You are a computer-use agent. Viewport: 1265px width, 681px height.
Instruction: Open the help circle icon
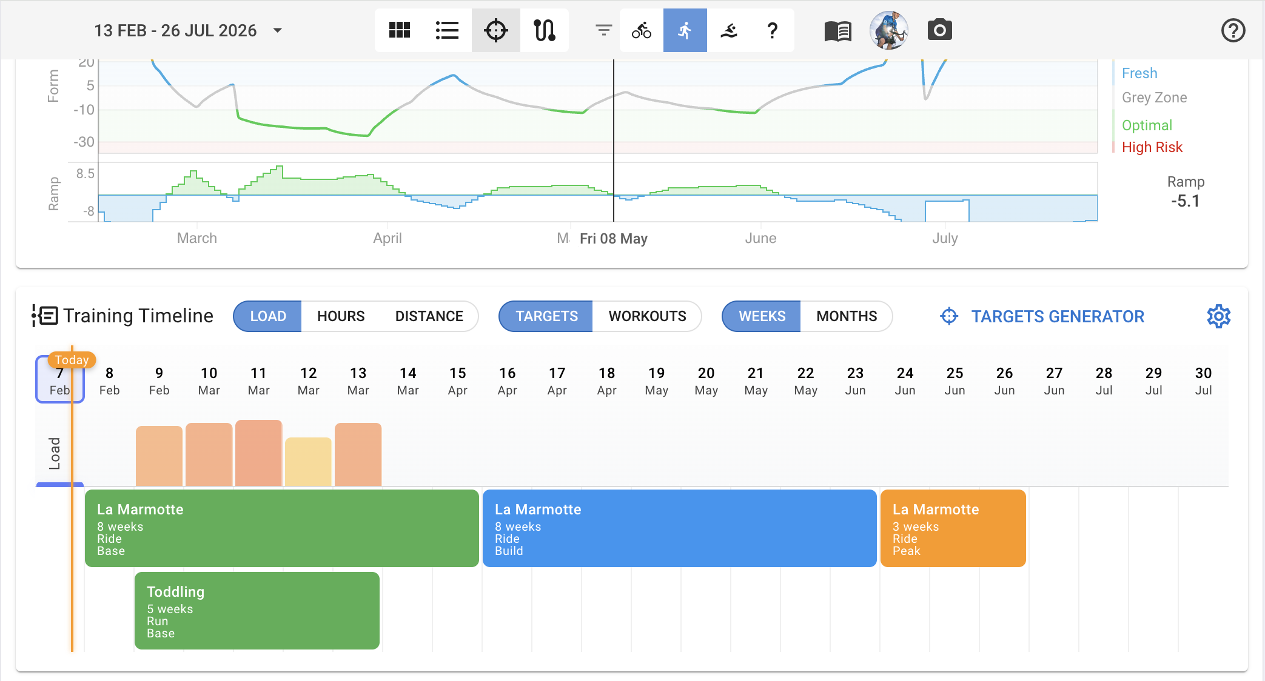(x=1233, y=30)
